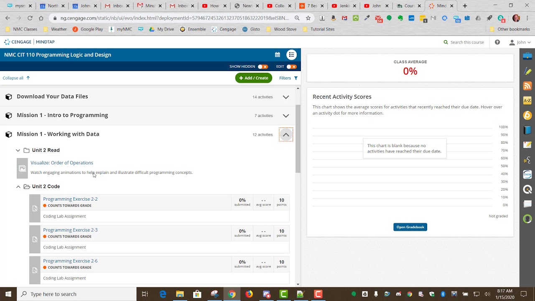
Task: Bookmark this page with the star icon
Action: (x=308, y=18)
